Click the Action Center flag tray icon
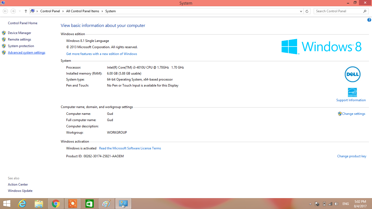This screenshot has height=209, width=372. tap(317, 204)
